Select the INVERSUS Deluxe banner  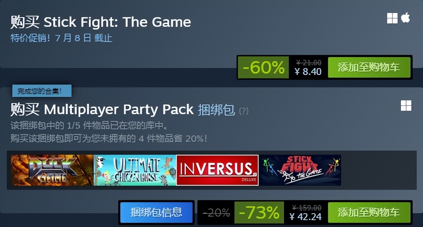pos(217,170)
